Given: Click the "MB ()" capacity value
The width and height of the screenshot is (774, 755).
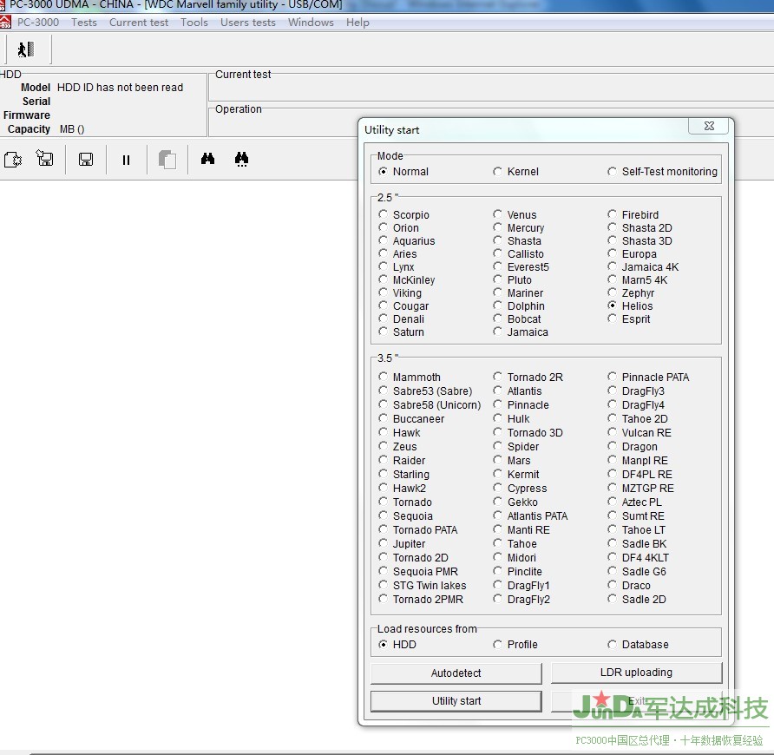Looking at the screenshot, I should pos(72,129).
